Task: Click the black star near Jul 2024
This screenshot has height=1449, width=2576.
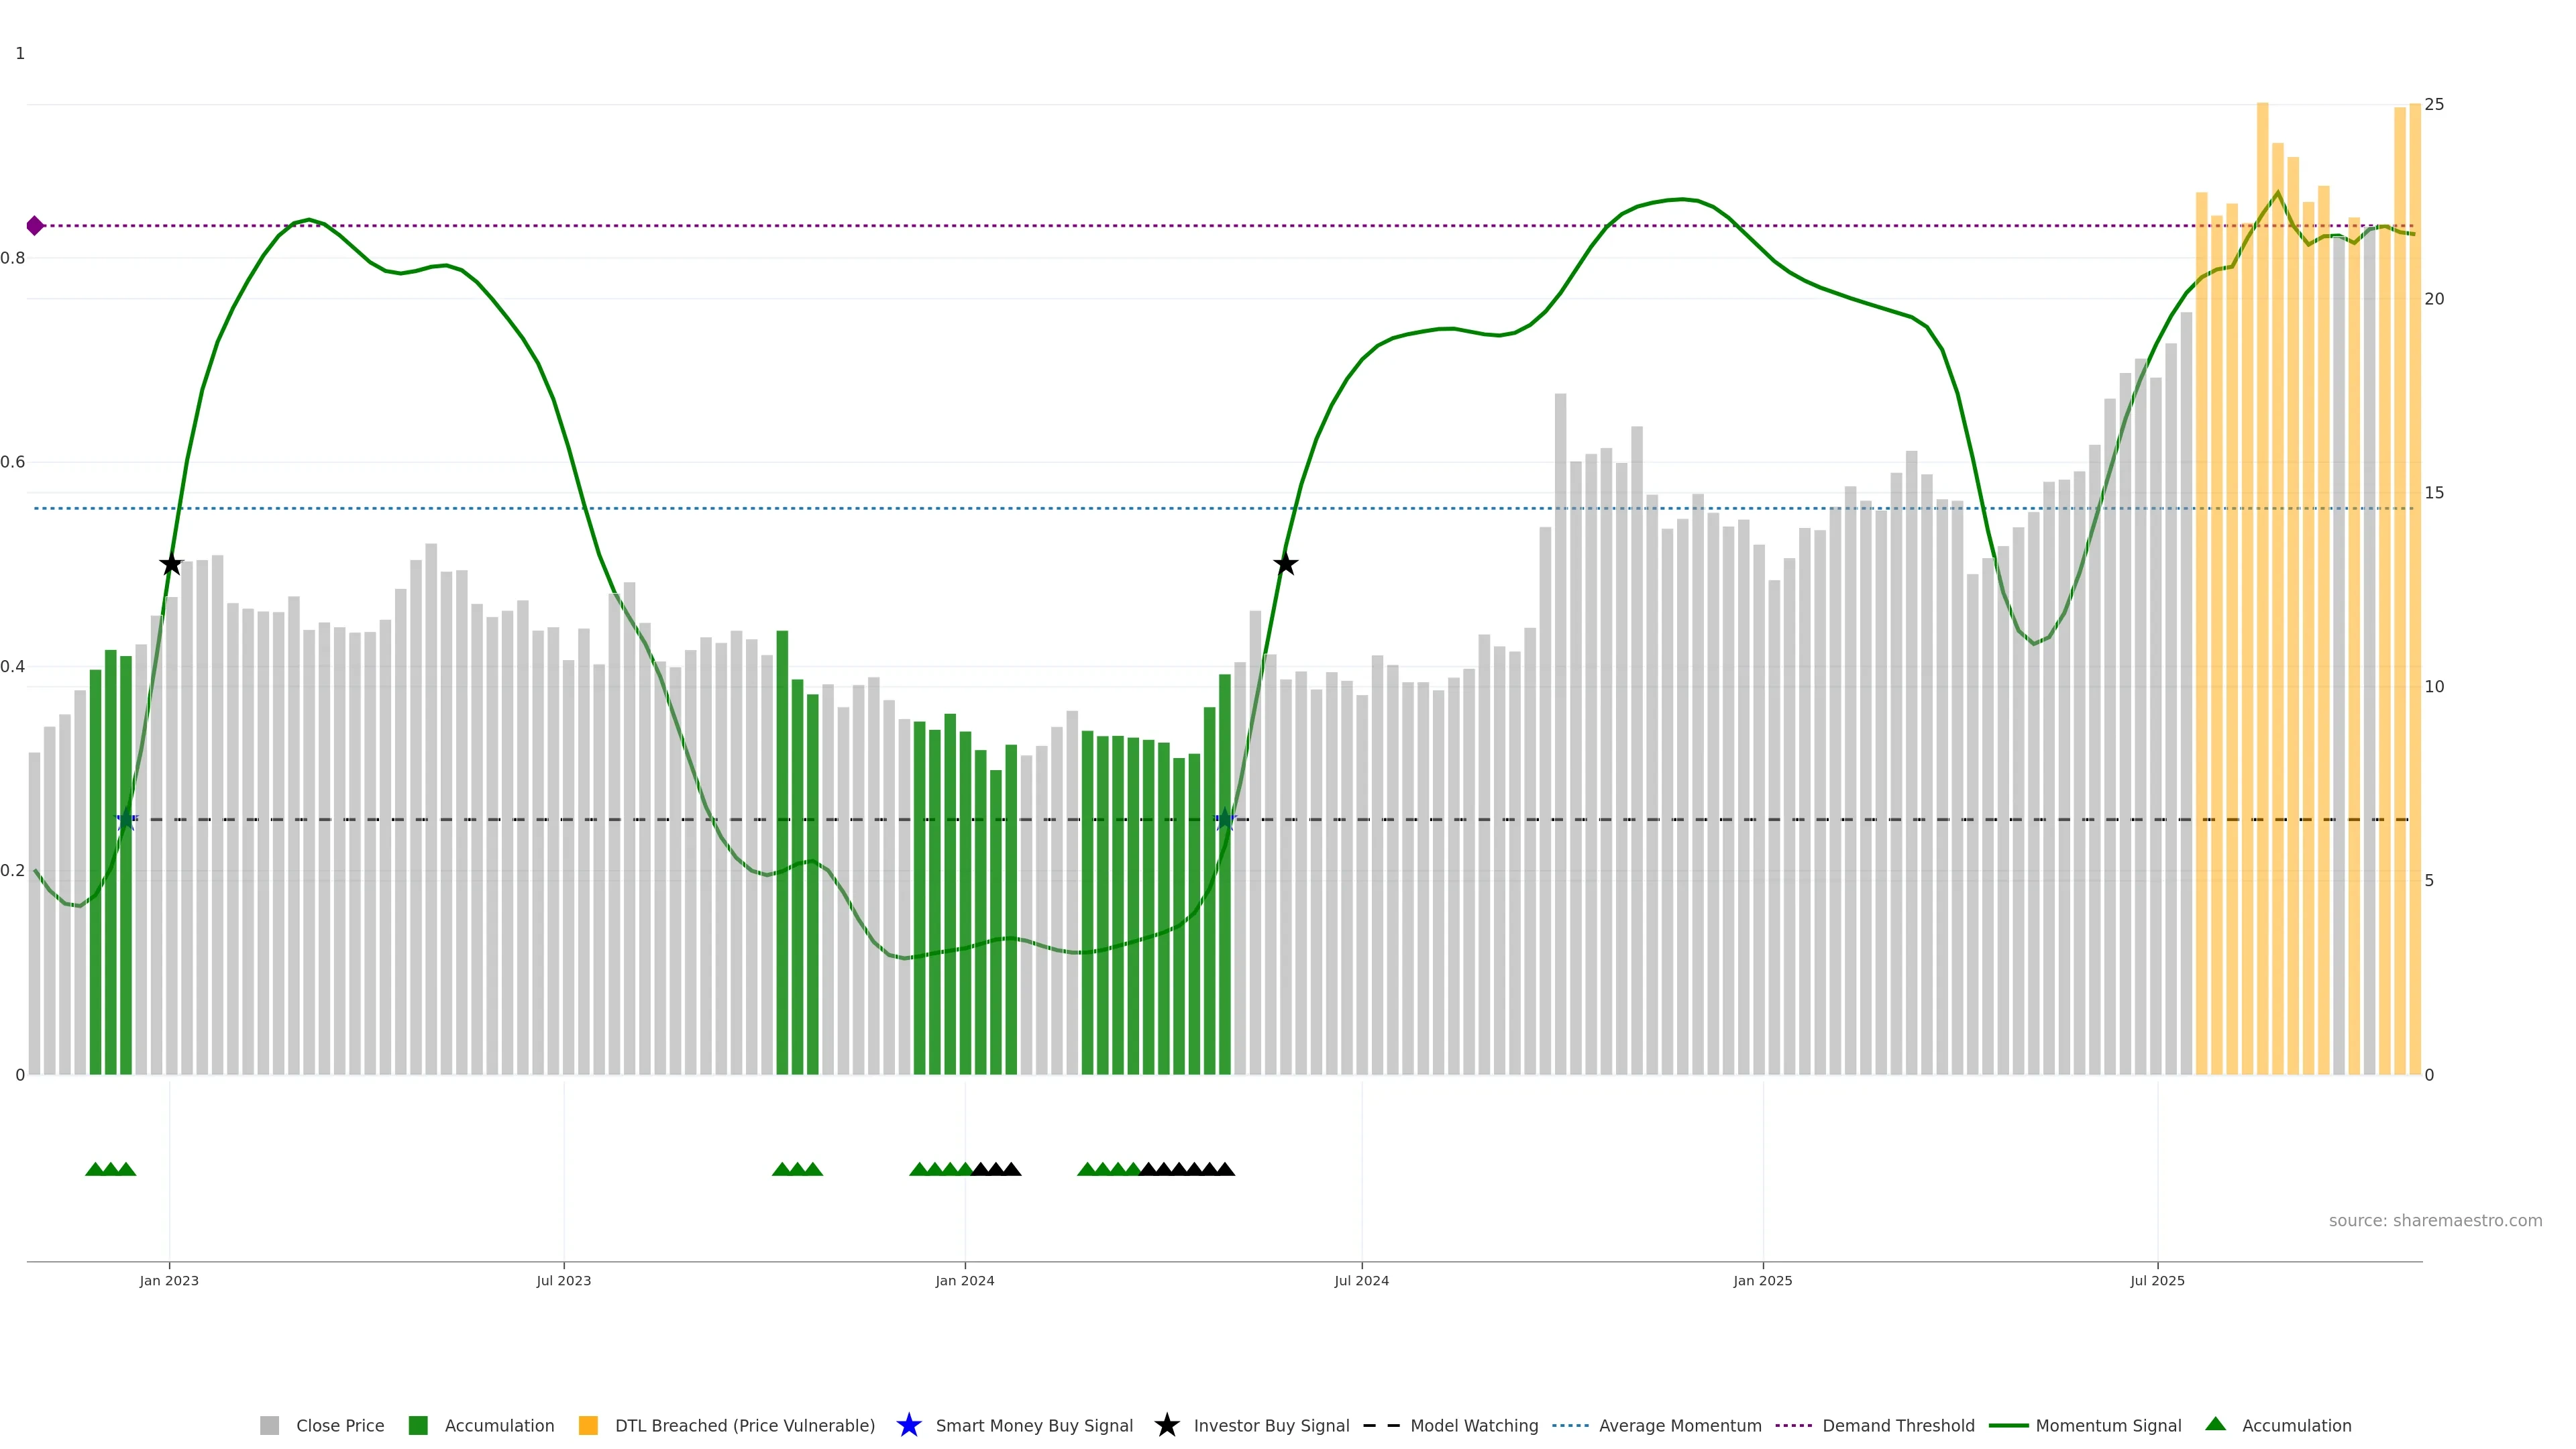Action: (1286, 565)
